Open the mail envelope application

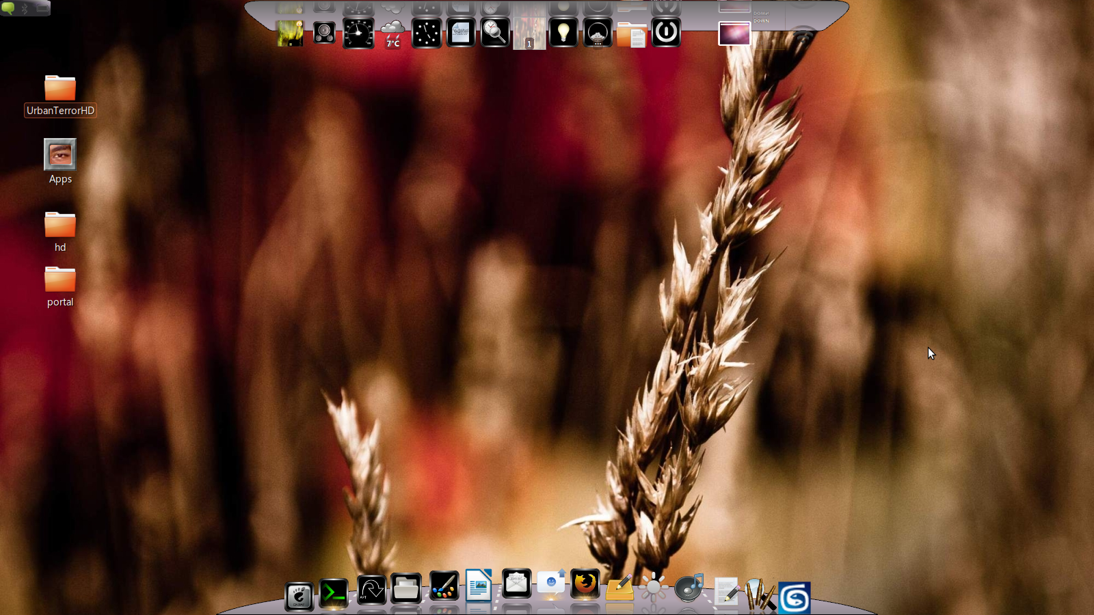coord(516,584)
